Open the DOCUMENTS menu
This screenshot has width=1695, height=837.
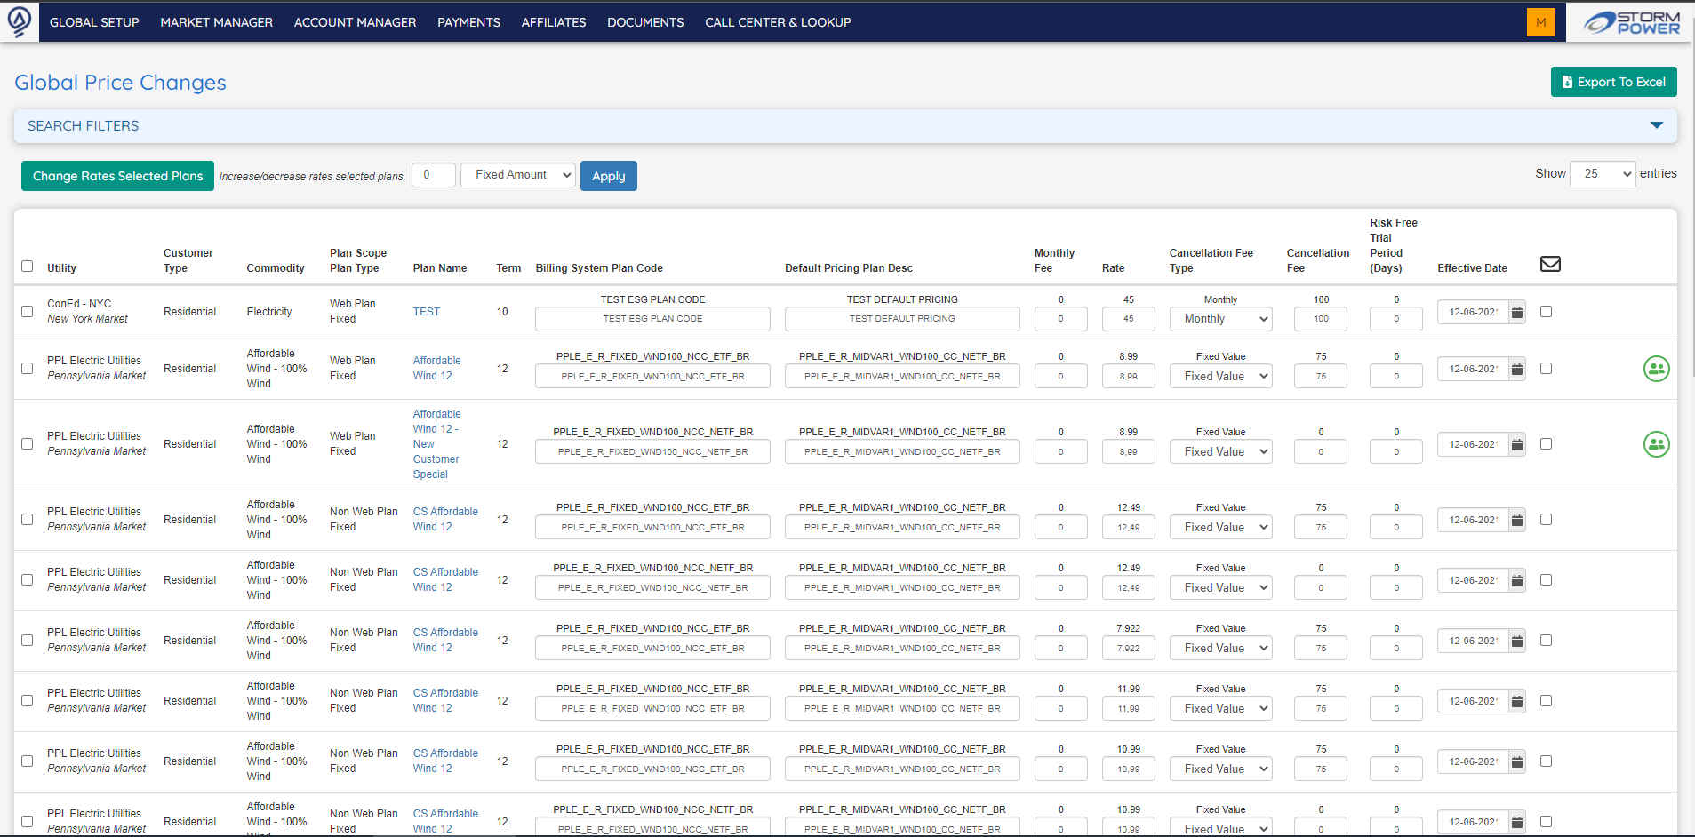pos(645,22)
